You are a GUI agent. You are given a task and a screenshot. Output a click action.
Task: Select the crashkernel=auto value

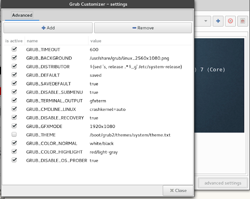click(107, 110)
